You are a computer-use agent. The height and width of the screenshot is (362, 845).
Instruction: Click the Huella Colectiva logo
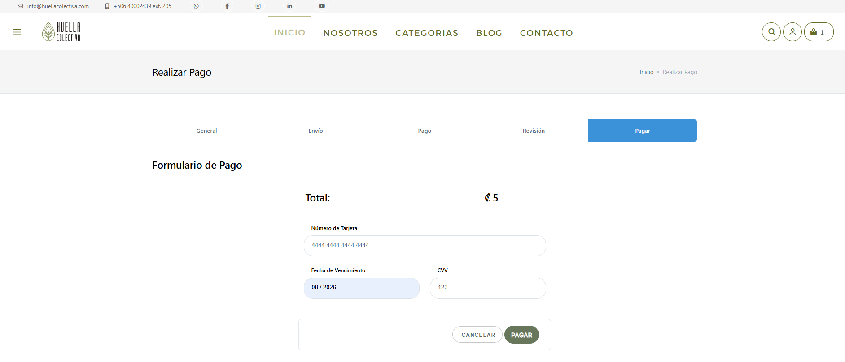(61, 32)
